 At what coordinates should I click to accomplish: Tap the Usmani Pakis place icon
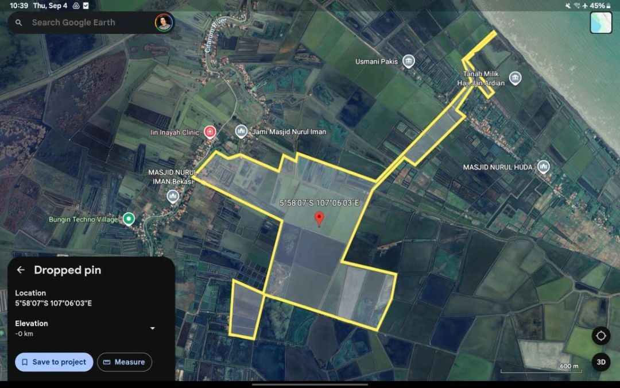408,62
